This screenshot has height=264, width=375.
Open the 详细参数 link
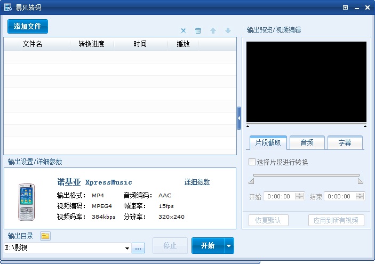197,182
